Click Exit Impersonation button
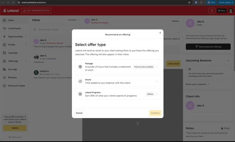 tap(36, 11)
